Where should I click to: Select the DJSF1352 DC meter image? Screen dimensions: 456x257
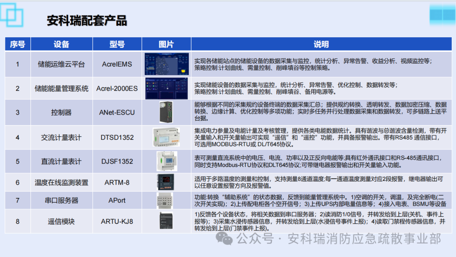166,161
